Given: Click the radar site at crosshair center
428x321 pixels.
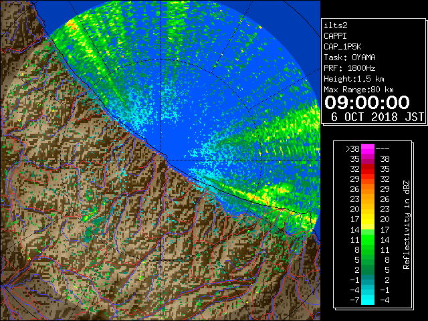Looking at the screenshot, I should click(161, 160).
